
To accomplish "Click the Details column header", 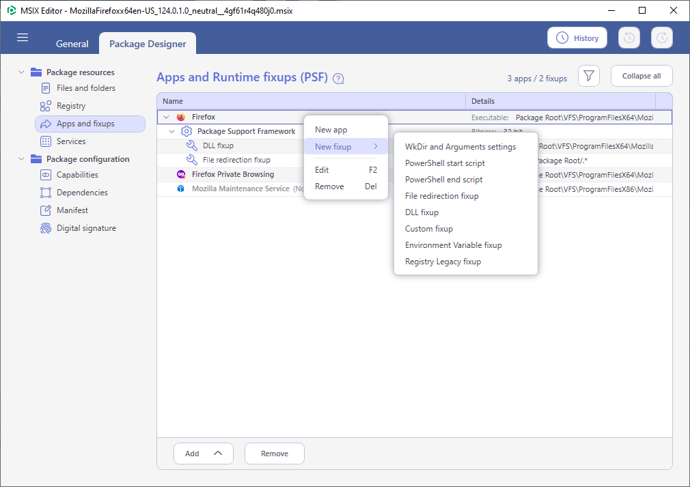I will click(x=561, y=101).
